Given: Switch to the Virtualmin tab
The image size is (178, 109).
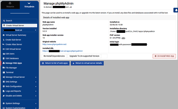Looking at the screenshot, I should (29, 5).
